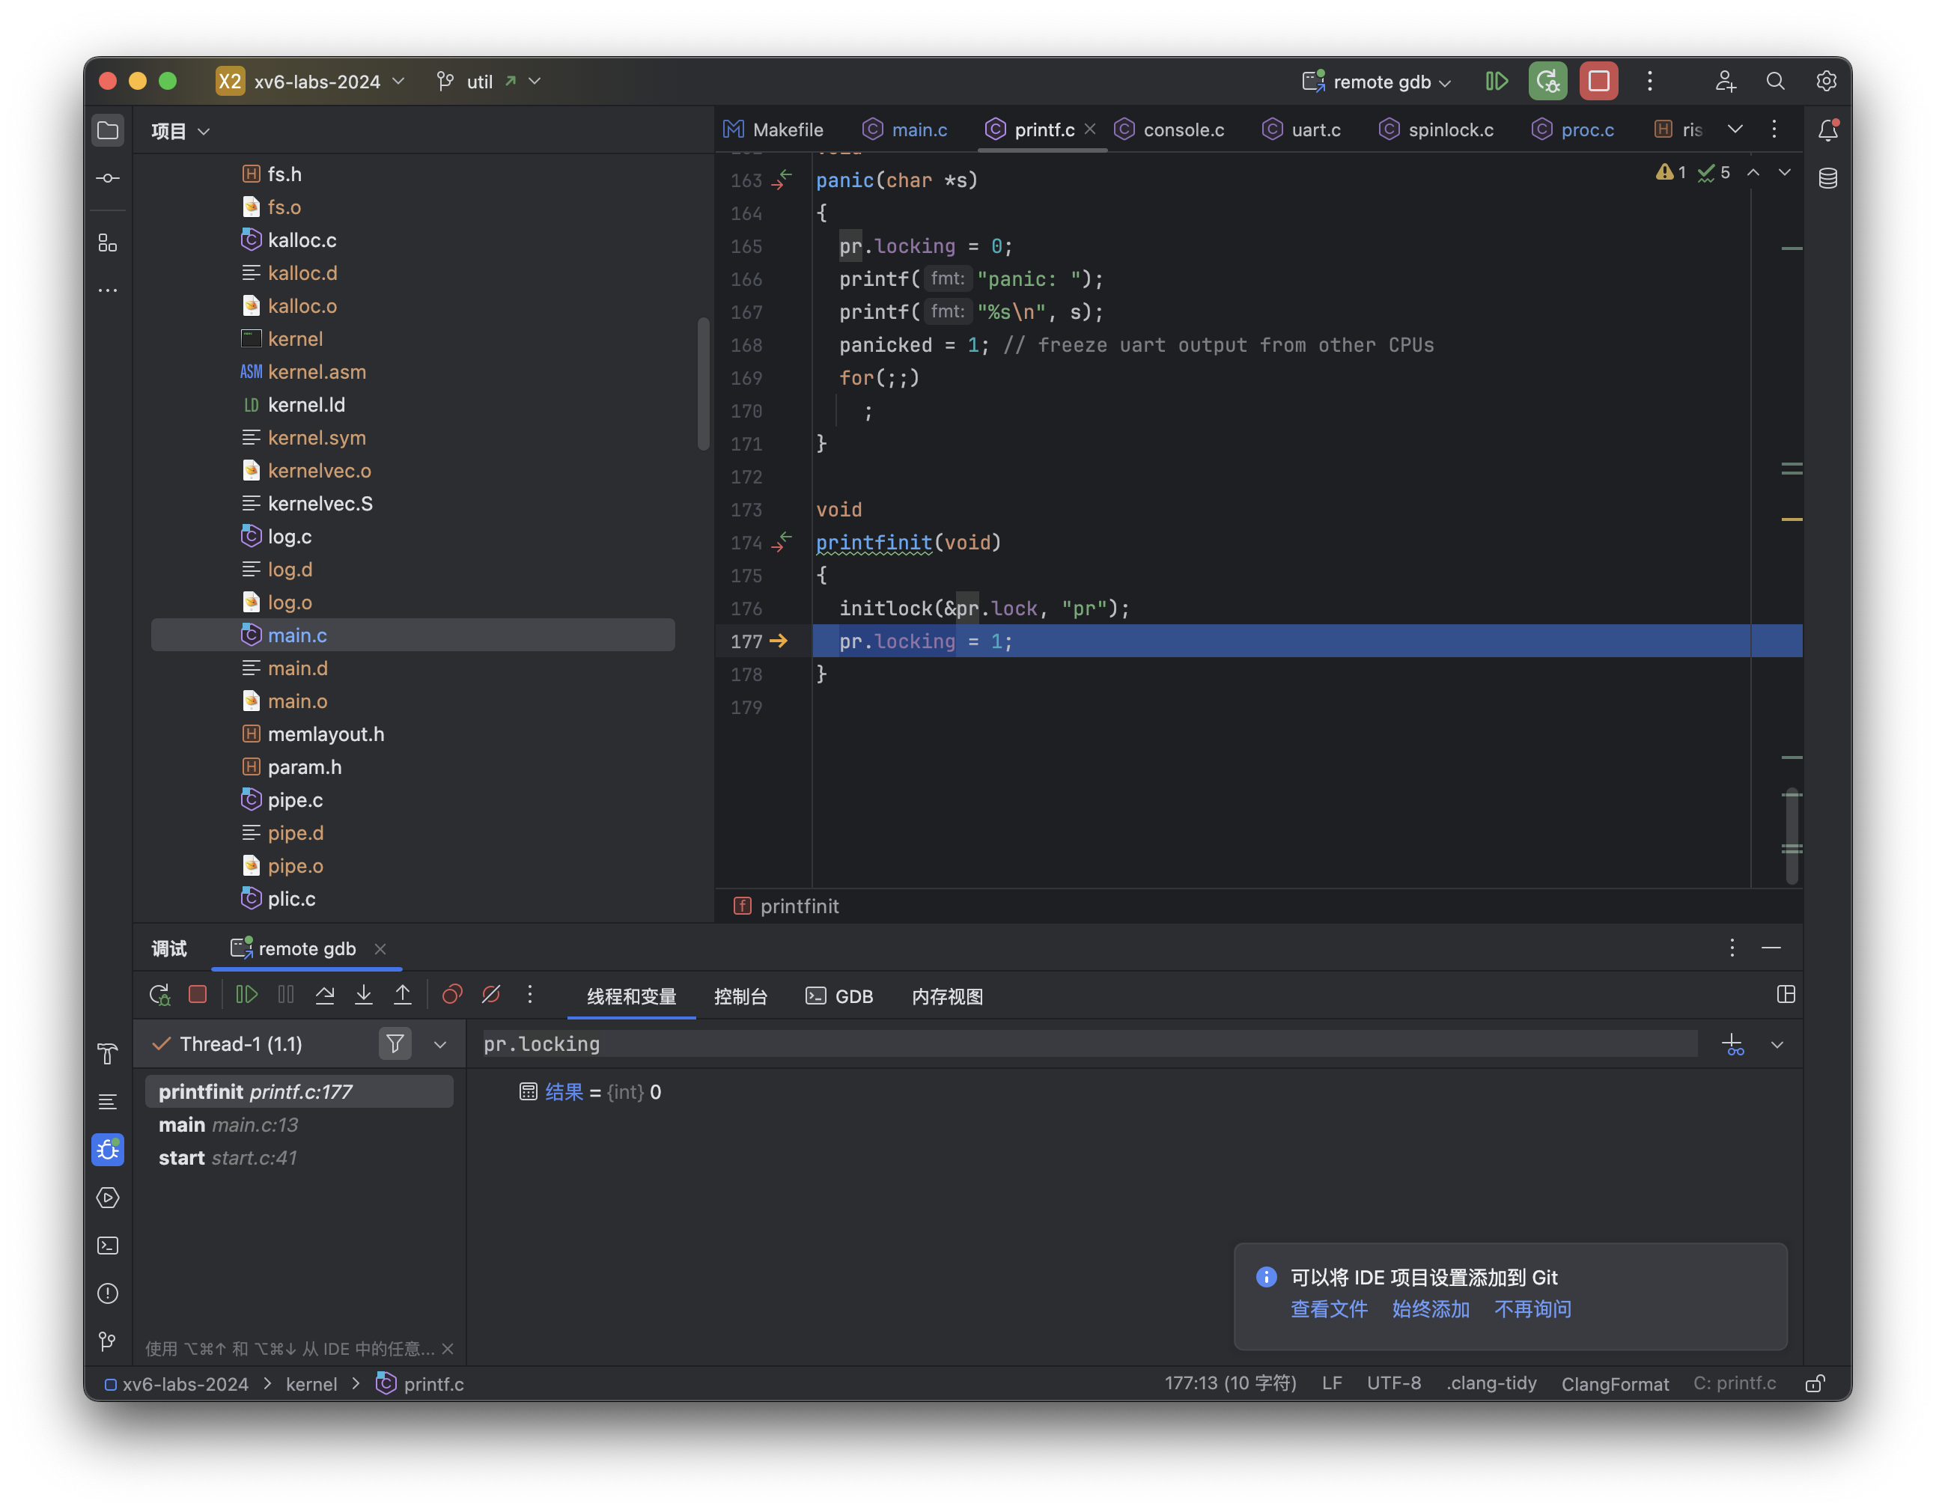Expand the xv6-labs-2024 project dropdown

[310, 82]
